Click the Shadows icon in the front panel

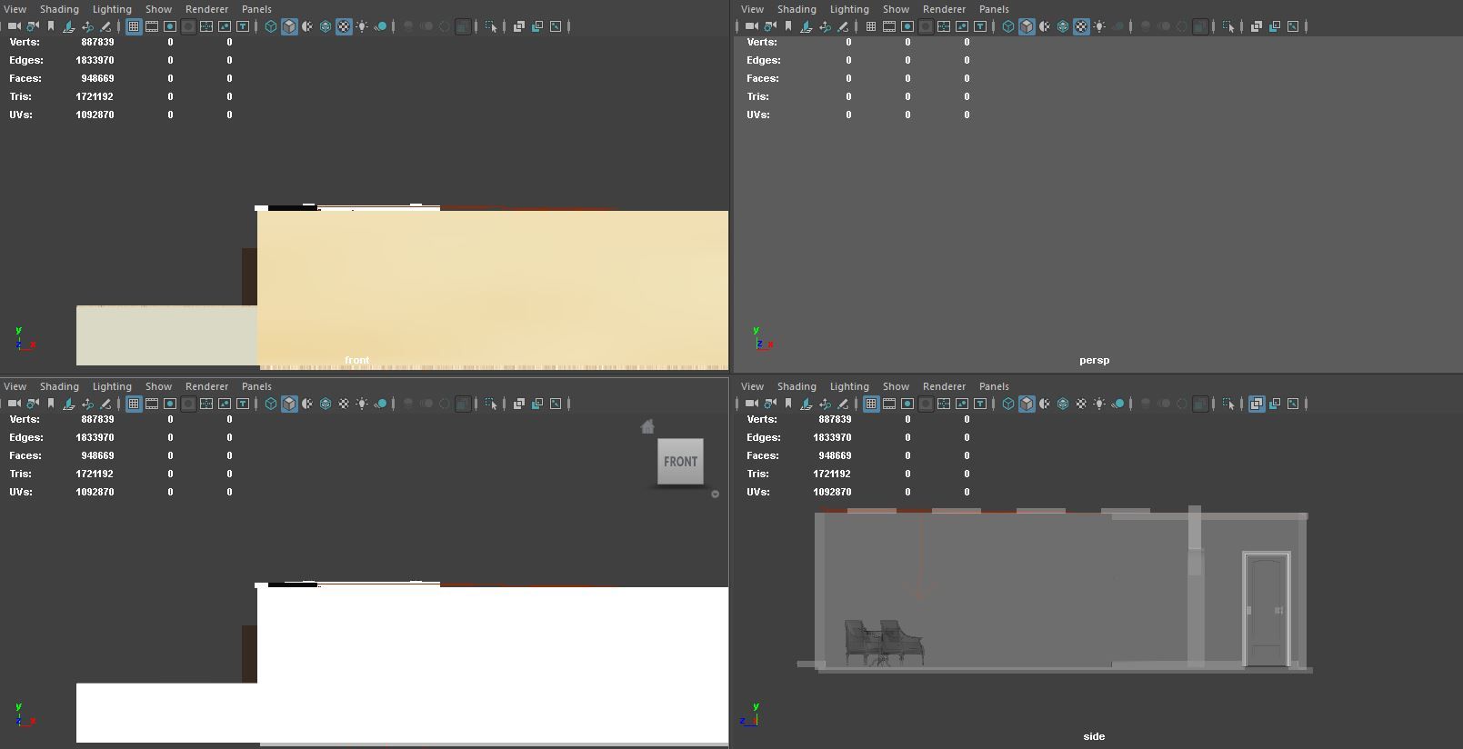381,26
